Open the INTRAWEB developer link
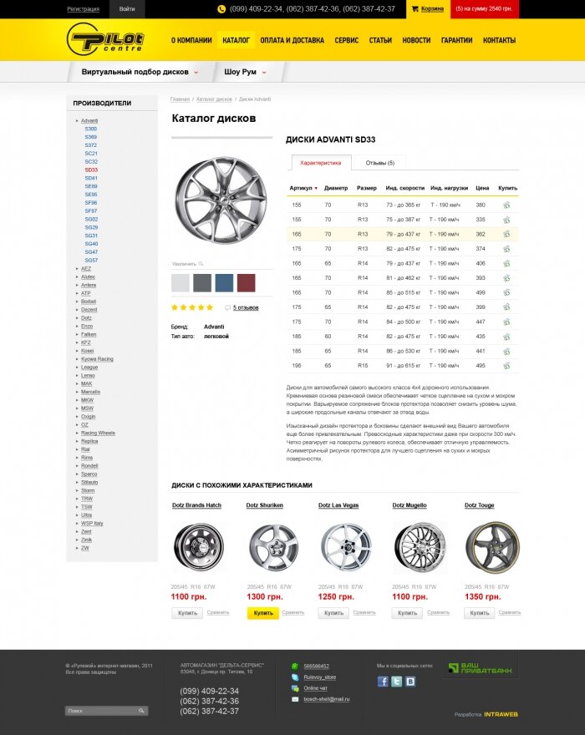This screenshot has width=585, height=735. coord(501,714)
